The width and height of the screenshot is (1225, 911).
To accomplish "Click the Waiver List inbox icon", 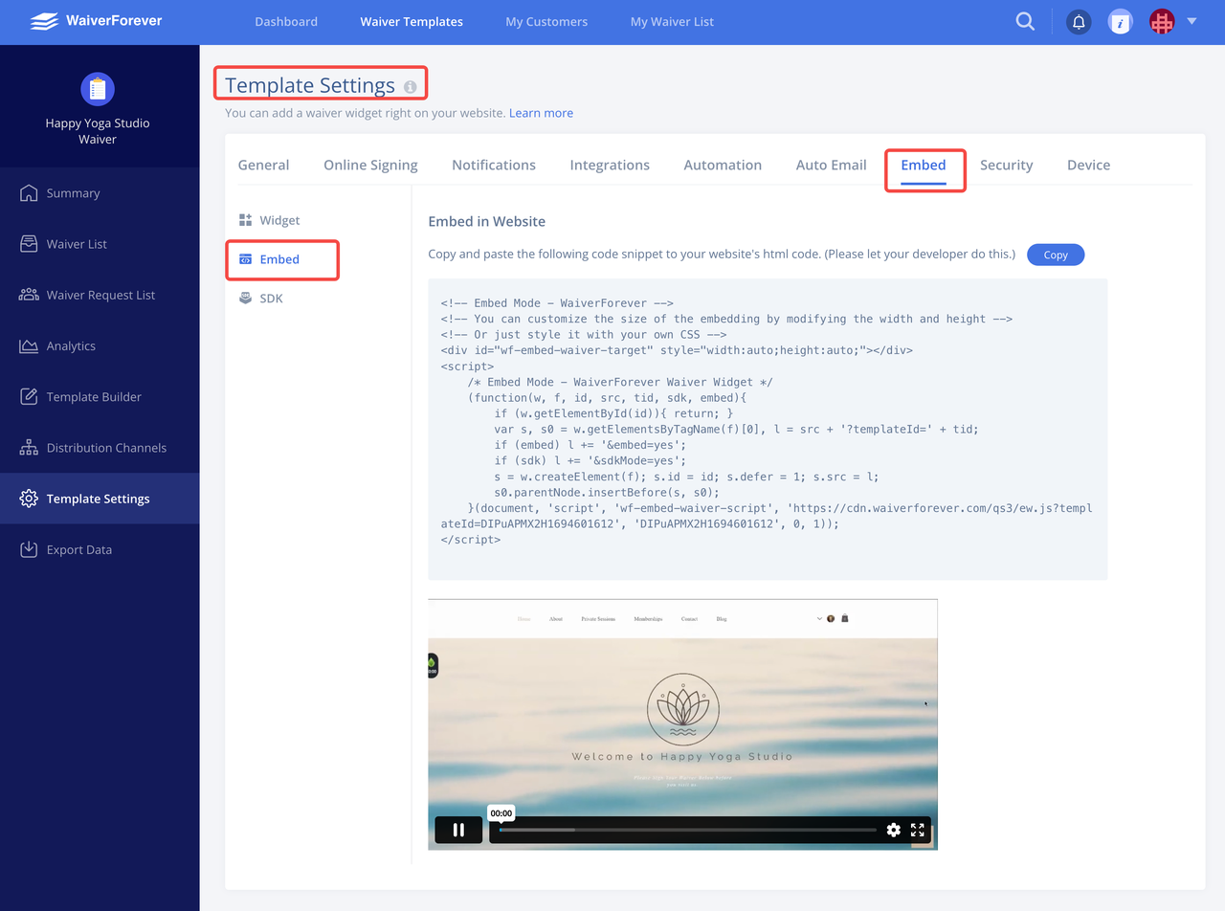I will 29,244.
